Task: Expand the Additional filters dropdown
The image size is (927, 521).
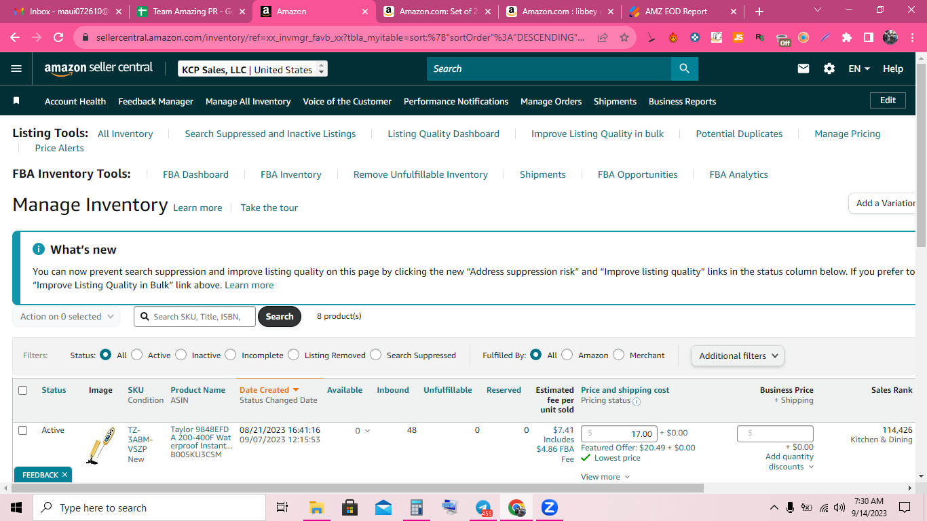Action: point(738,355)
